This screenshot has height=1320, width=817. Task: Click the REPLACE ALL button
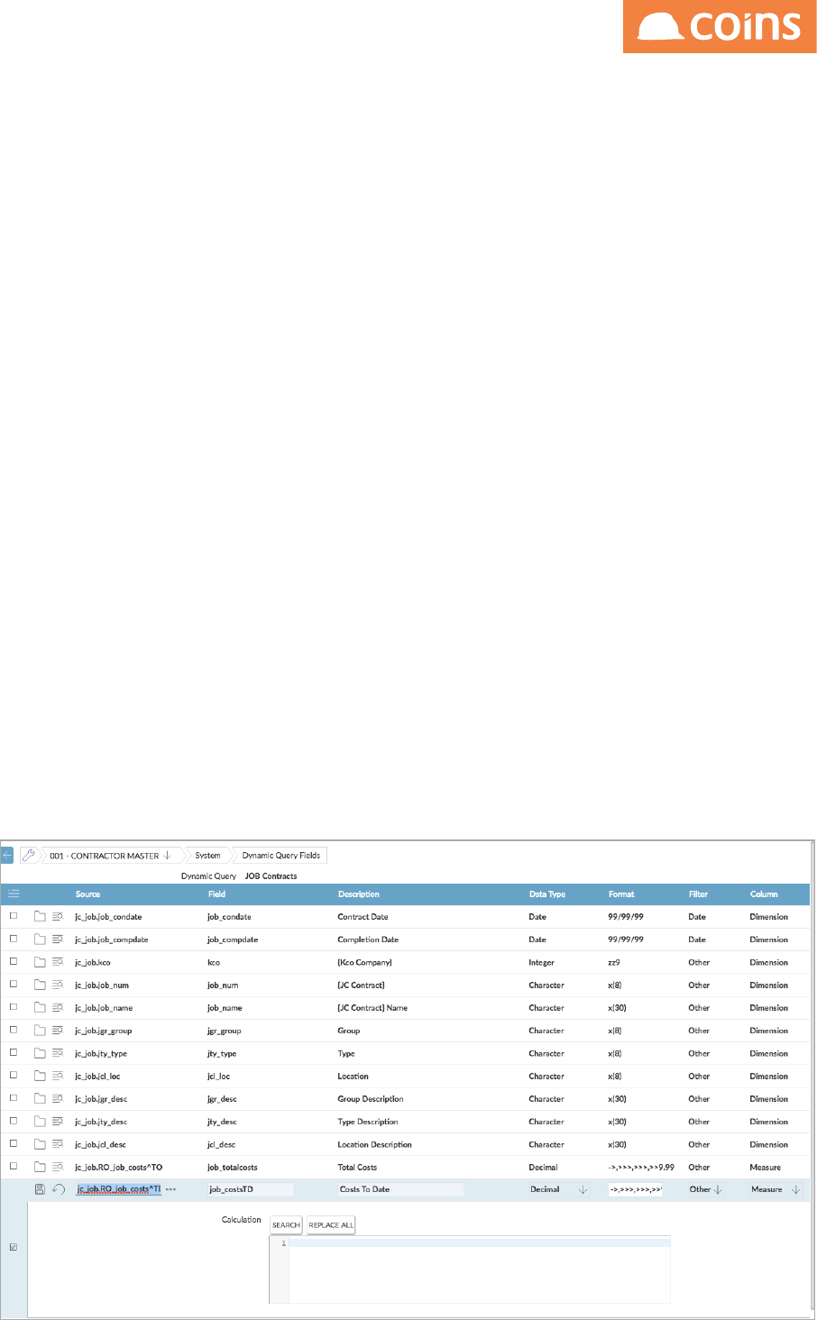(x=331, y=1224)
